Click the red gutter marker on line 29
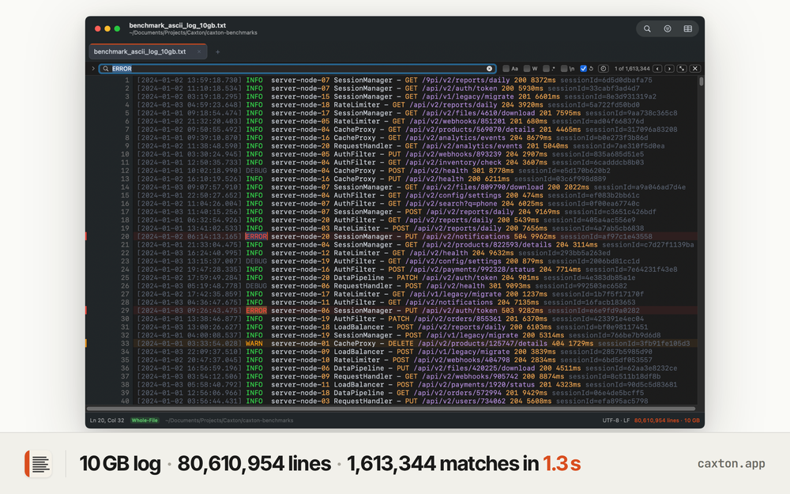 click(x=86, y=311)
